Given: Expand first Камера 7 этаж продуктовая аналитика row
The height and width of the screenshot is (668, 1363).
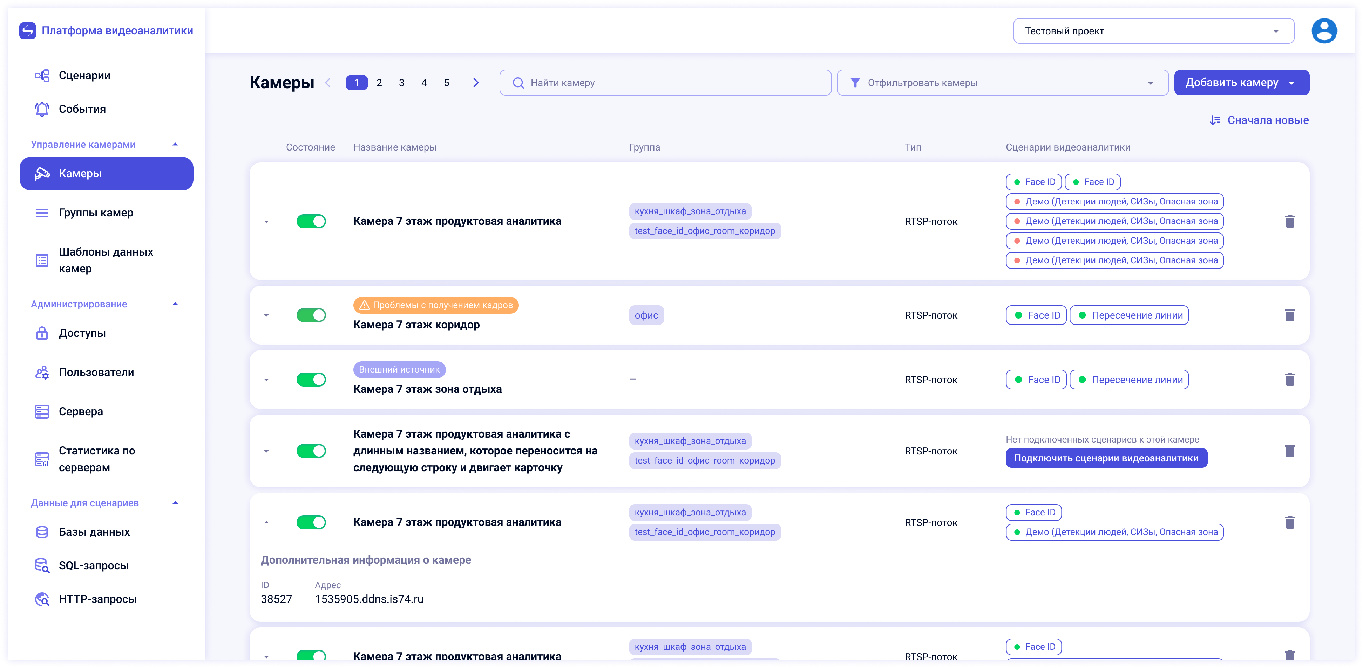Looking at the screenshot, I should 267,222.
